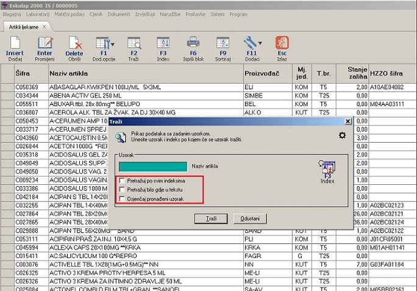The image size is (417, 291).
Task: Click the Traži button in dialog
Action: point(211,218)
